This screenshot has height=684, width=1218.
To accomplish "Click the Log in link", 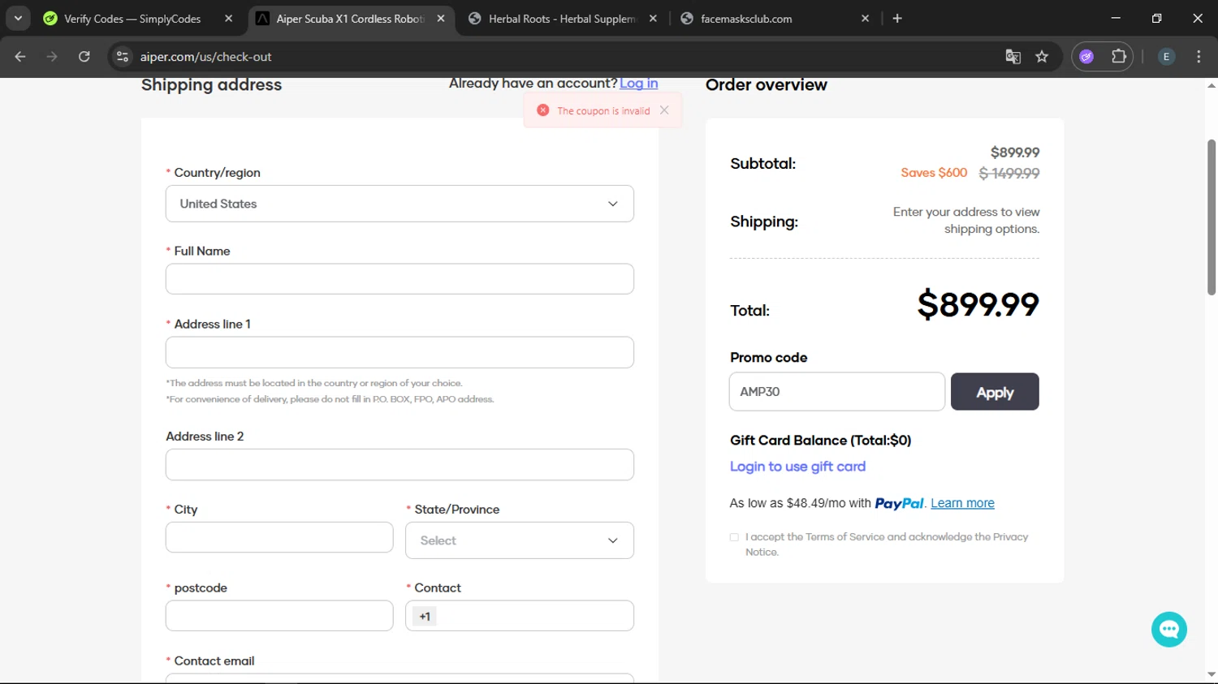I will point(638,84).
